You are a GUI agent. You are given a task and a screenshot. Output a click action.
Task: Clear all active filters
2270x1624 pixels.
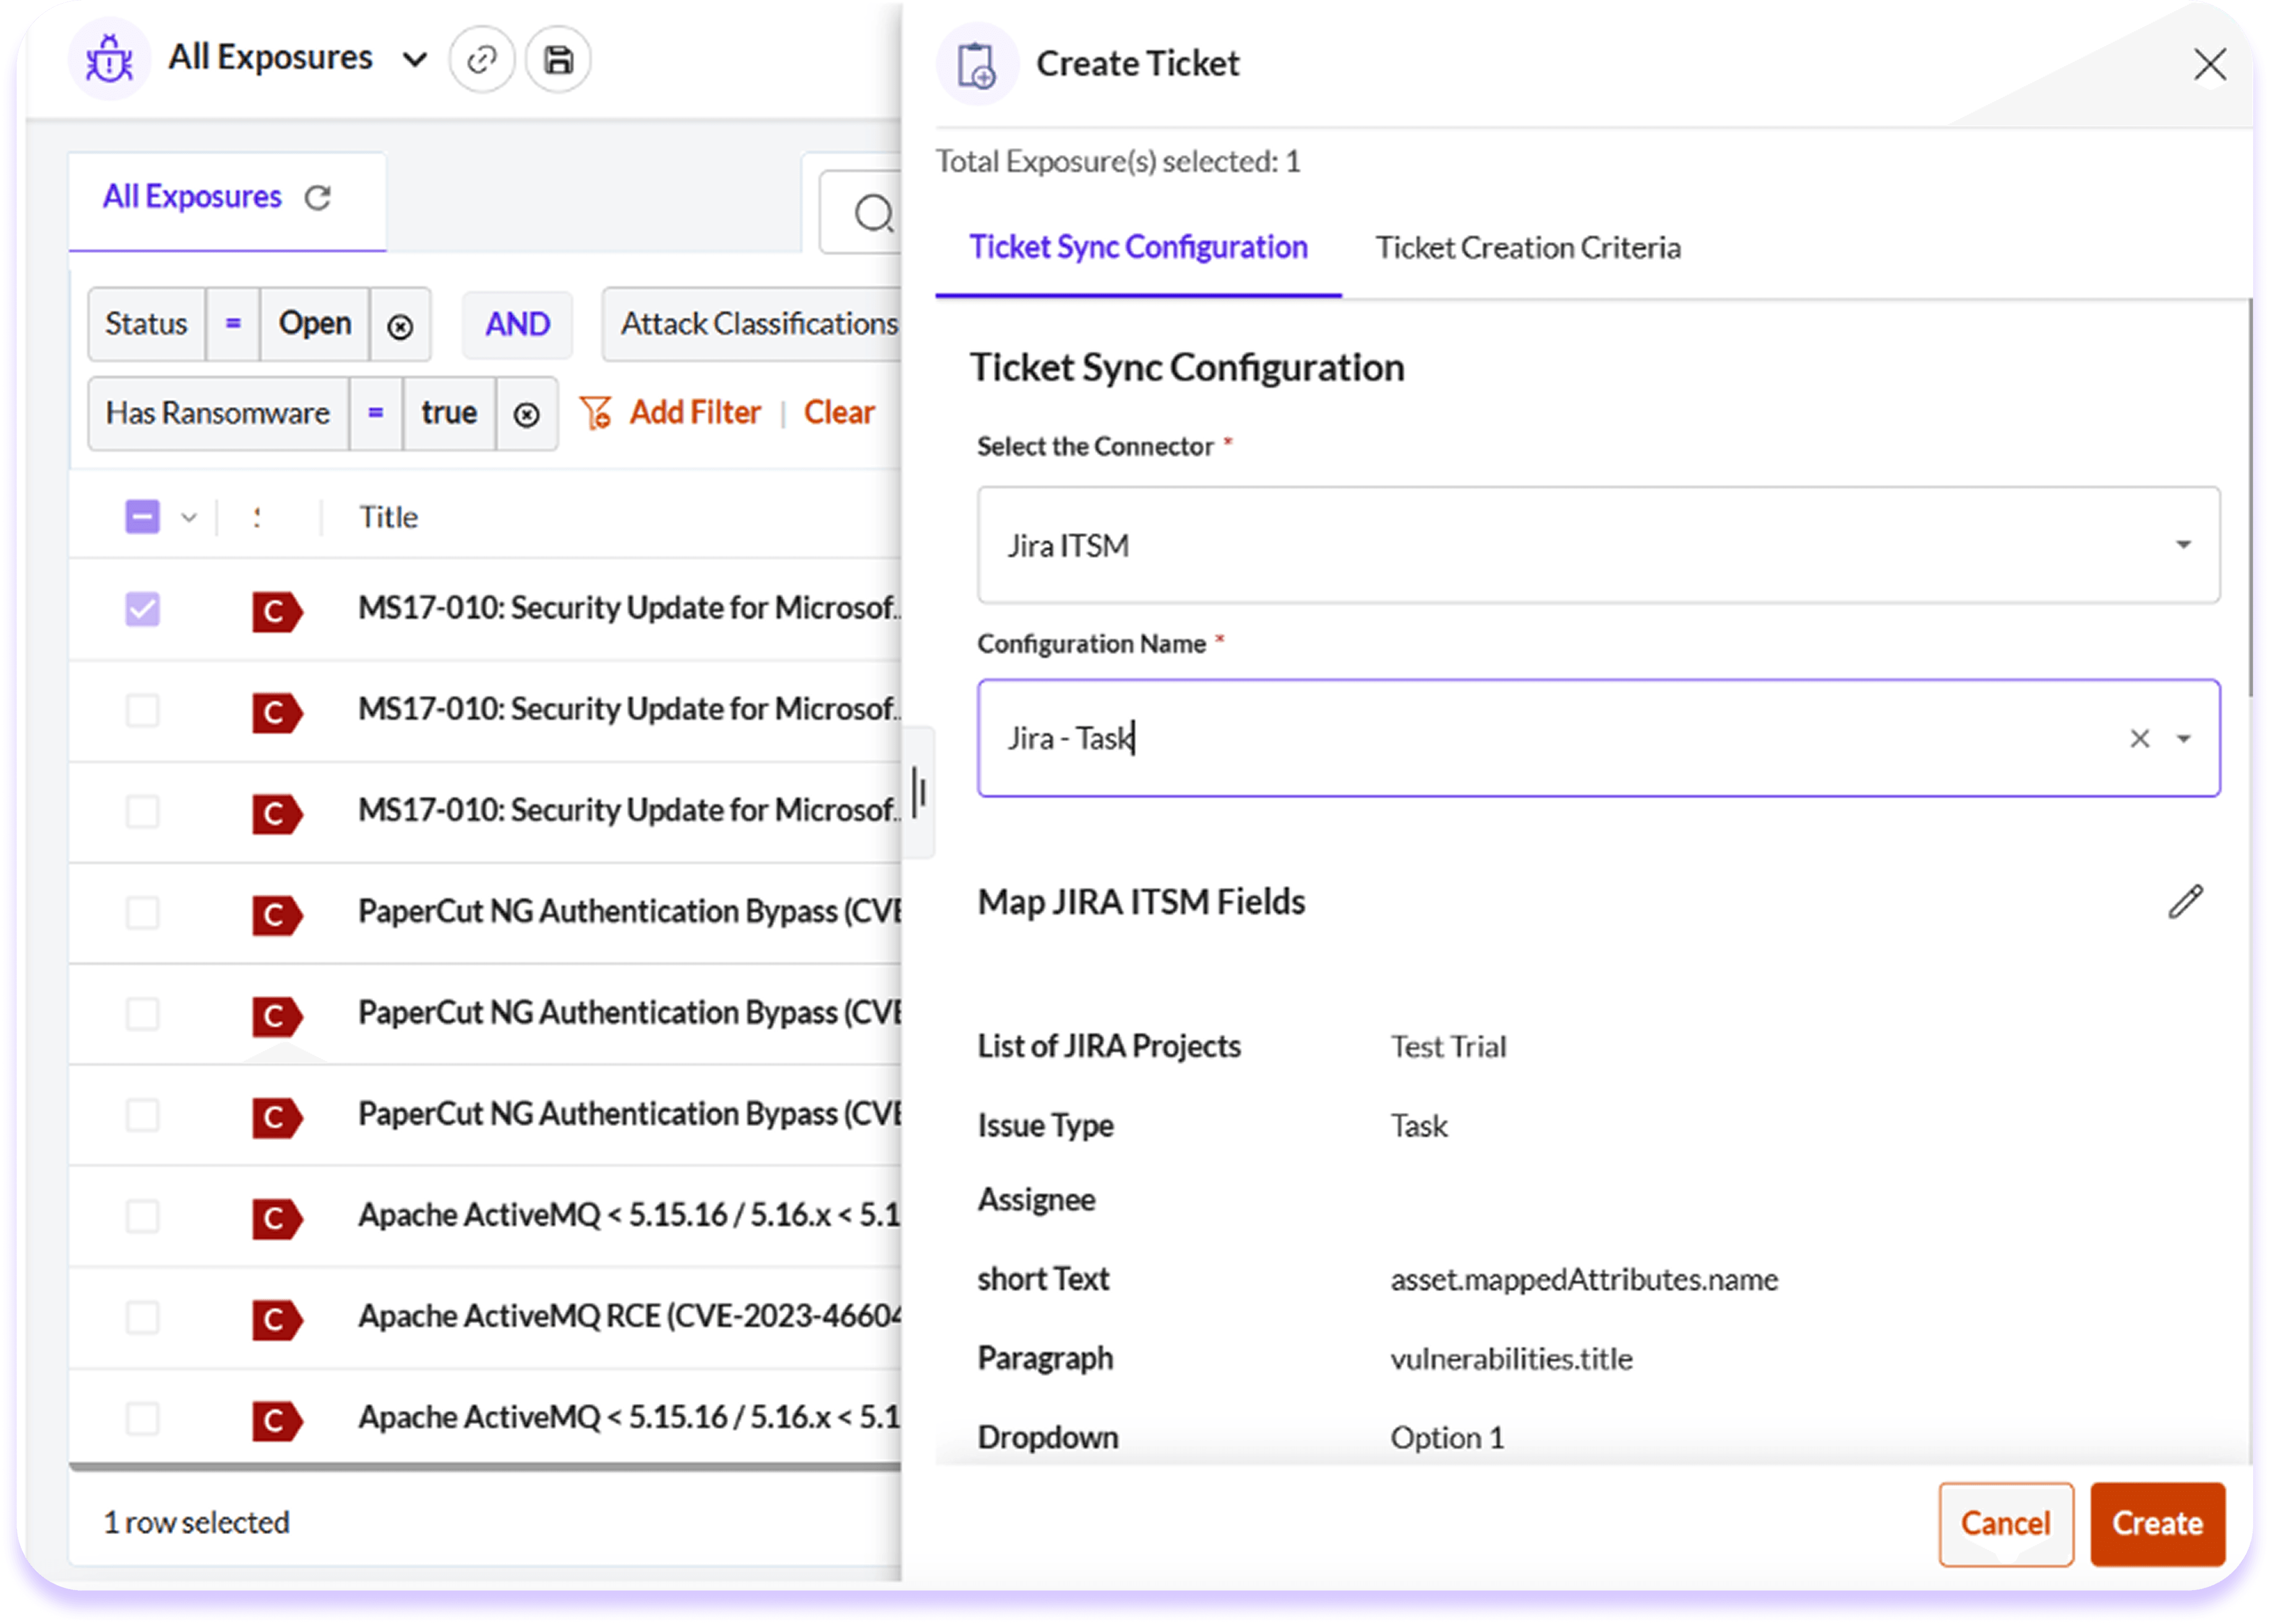840,412
